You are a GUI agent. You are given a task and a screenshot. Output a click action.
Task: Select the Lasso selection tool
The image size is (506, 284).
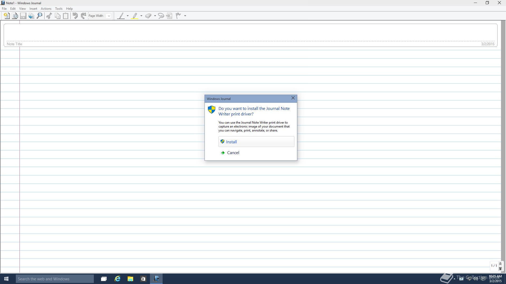pos(161,16)
